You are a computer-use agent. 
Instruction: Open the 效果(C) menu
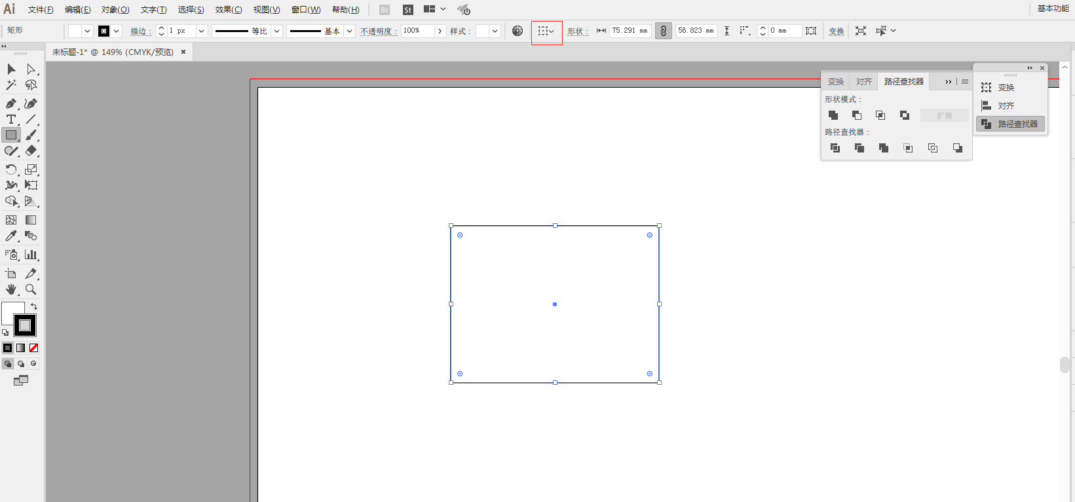pos(229,10)
